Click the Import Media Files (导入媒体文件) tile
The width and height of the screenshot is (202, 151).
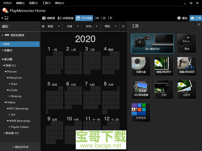(x=153, y=43)
